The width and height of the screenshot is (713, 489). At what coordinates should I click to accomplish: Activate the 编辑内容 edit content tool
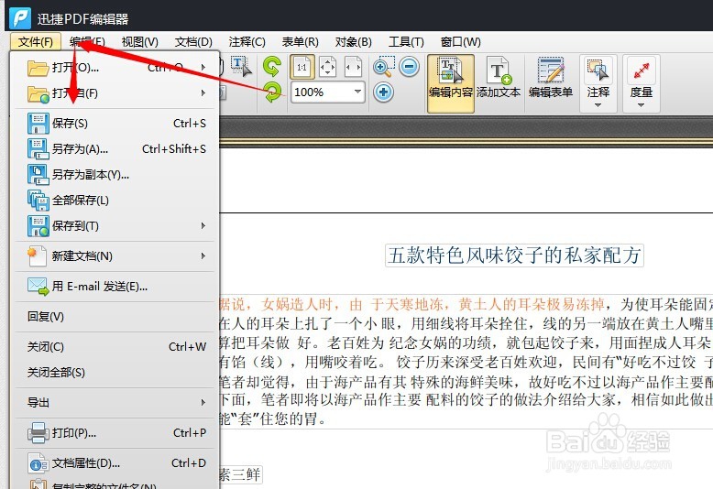click(451, 83)
